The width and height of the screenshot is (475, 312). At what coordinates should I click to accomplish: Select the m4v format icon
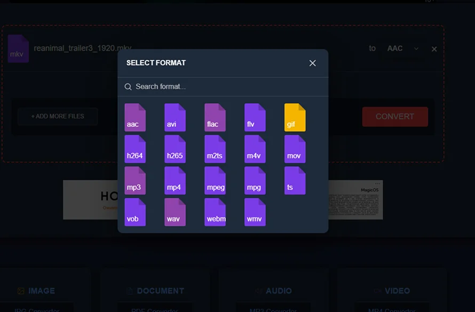coord(255,149)
